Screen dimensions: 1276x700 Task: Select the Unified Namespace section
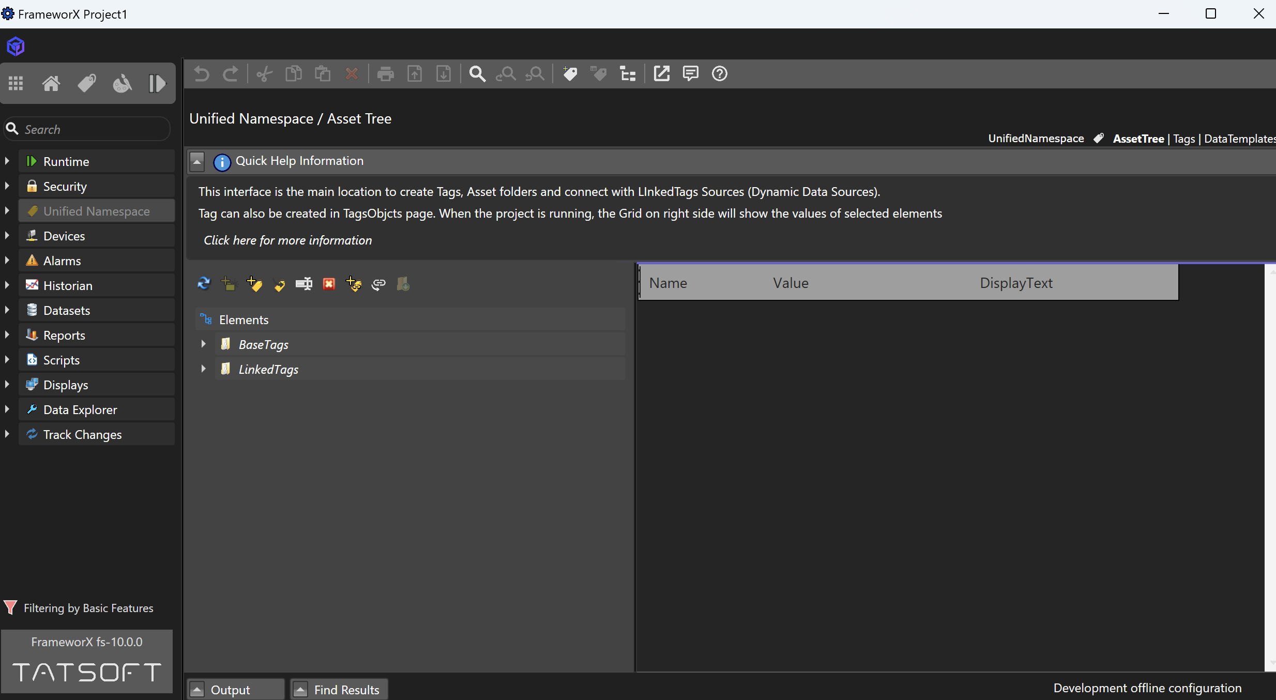click(x=97, y=211)
